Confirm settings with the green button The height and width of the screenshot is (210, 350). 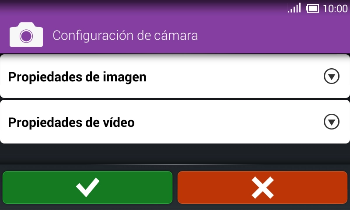[87, 187]
